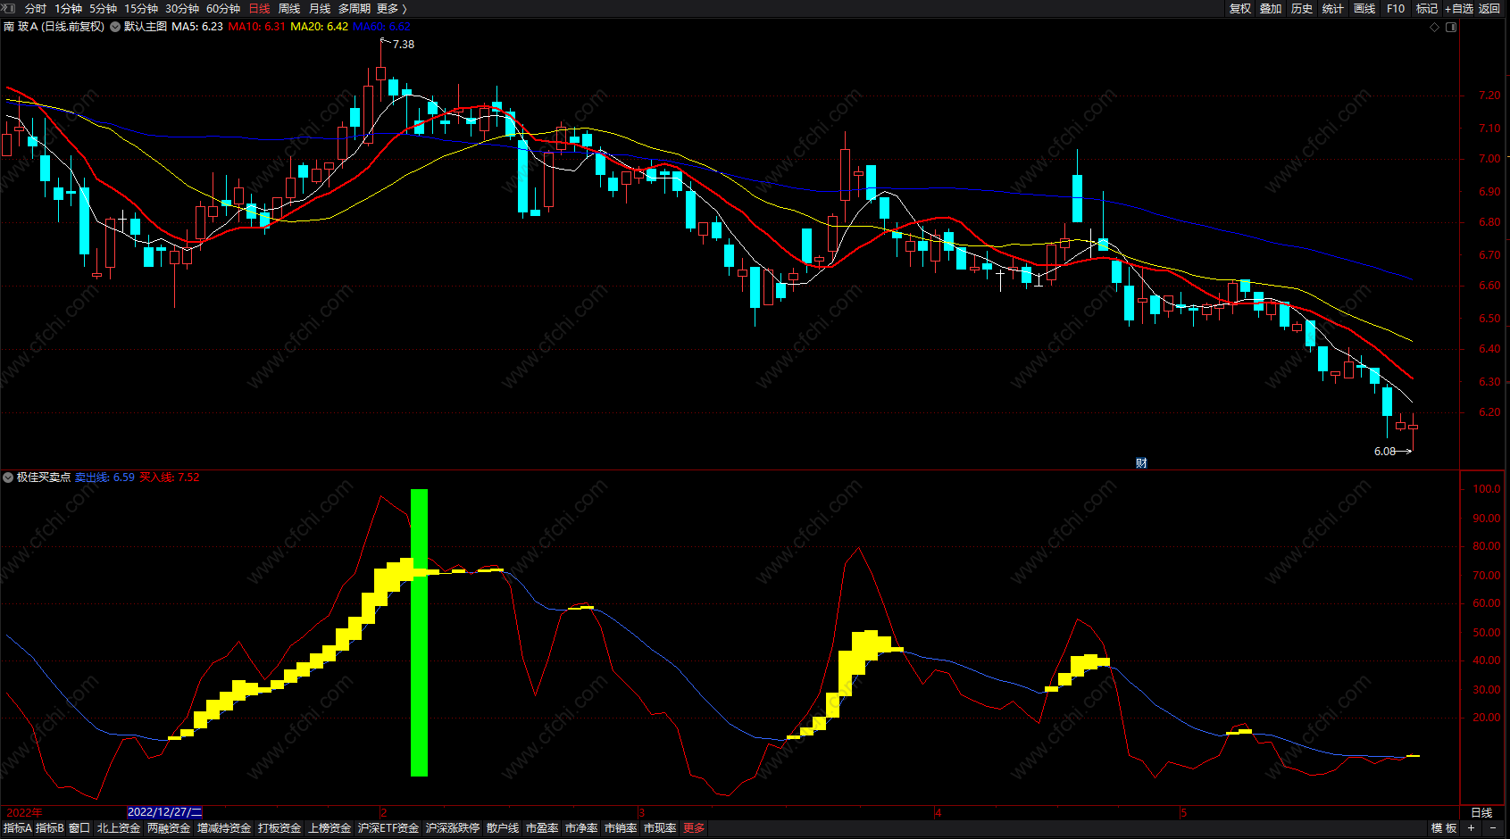Click the diamond marker icon on the chart

pos(1435,27)
